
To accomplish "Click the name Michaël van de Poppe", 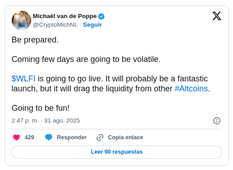I will tap(65, 16).
